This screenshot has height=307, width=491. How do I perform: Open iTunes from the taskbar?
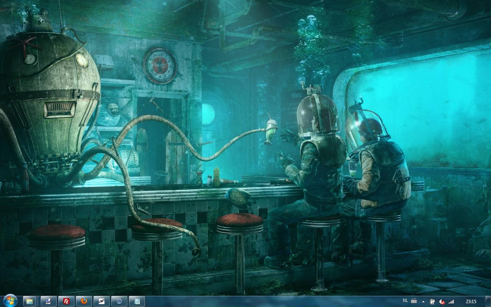pyautogui.click(x=119, y=301)
